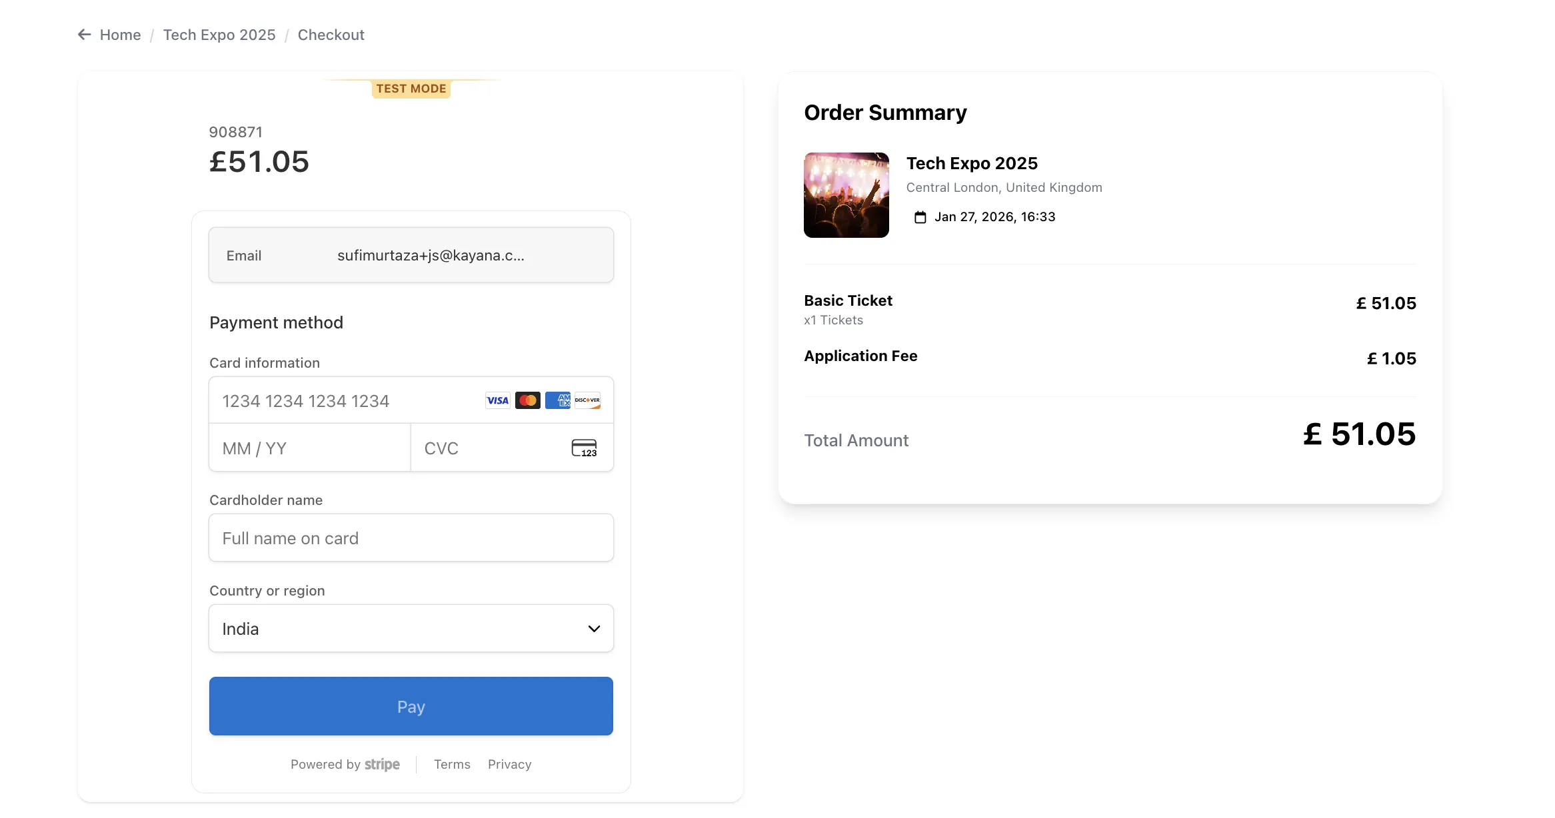Focus the MM / YY expiry field

(310, 448)
